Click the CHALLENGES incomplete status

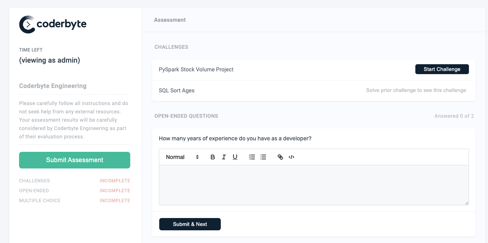pos(115,180)
